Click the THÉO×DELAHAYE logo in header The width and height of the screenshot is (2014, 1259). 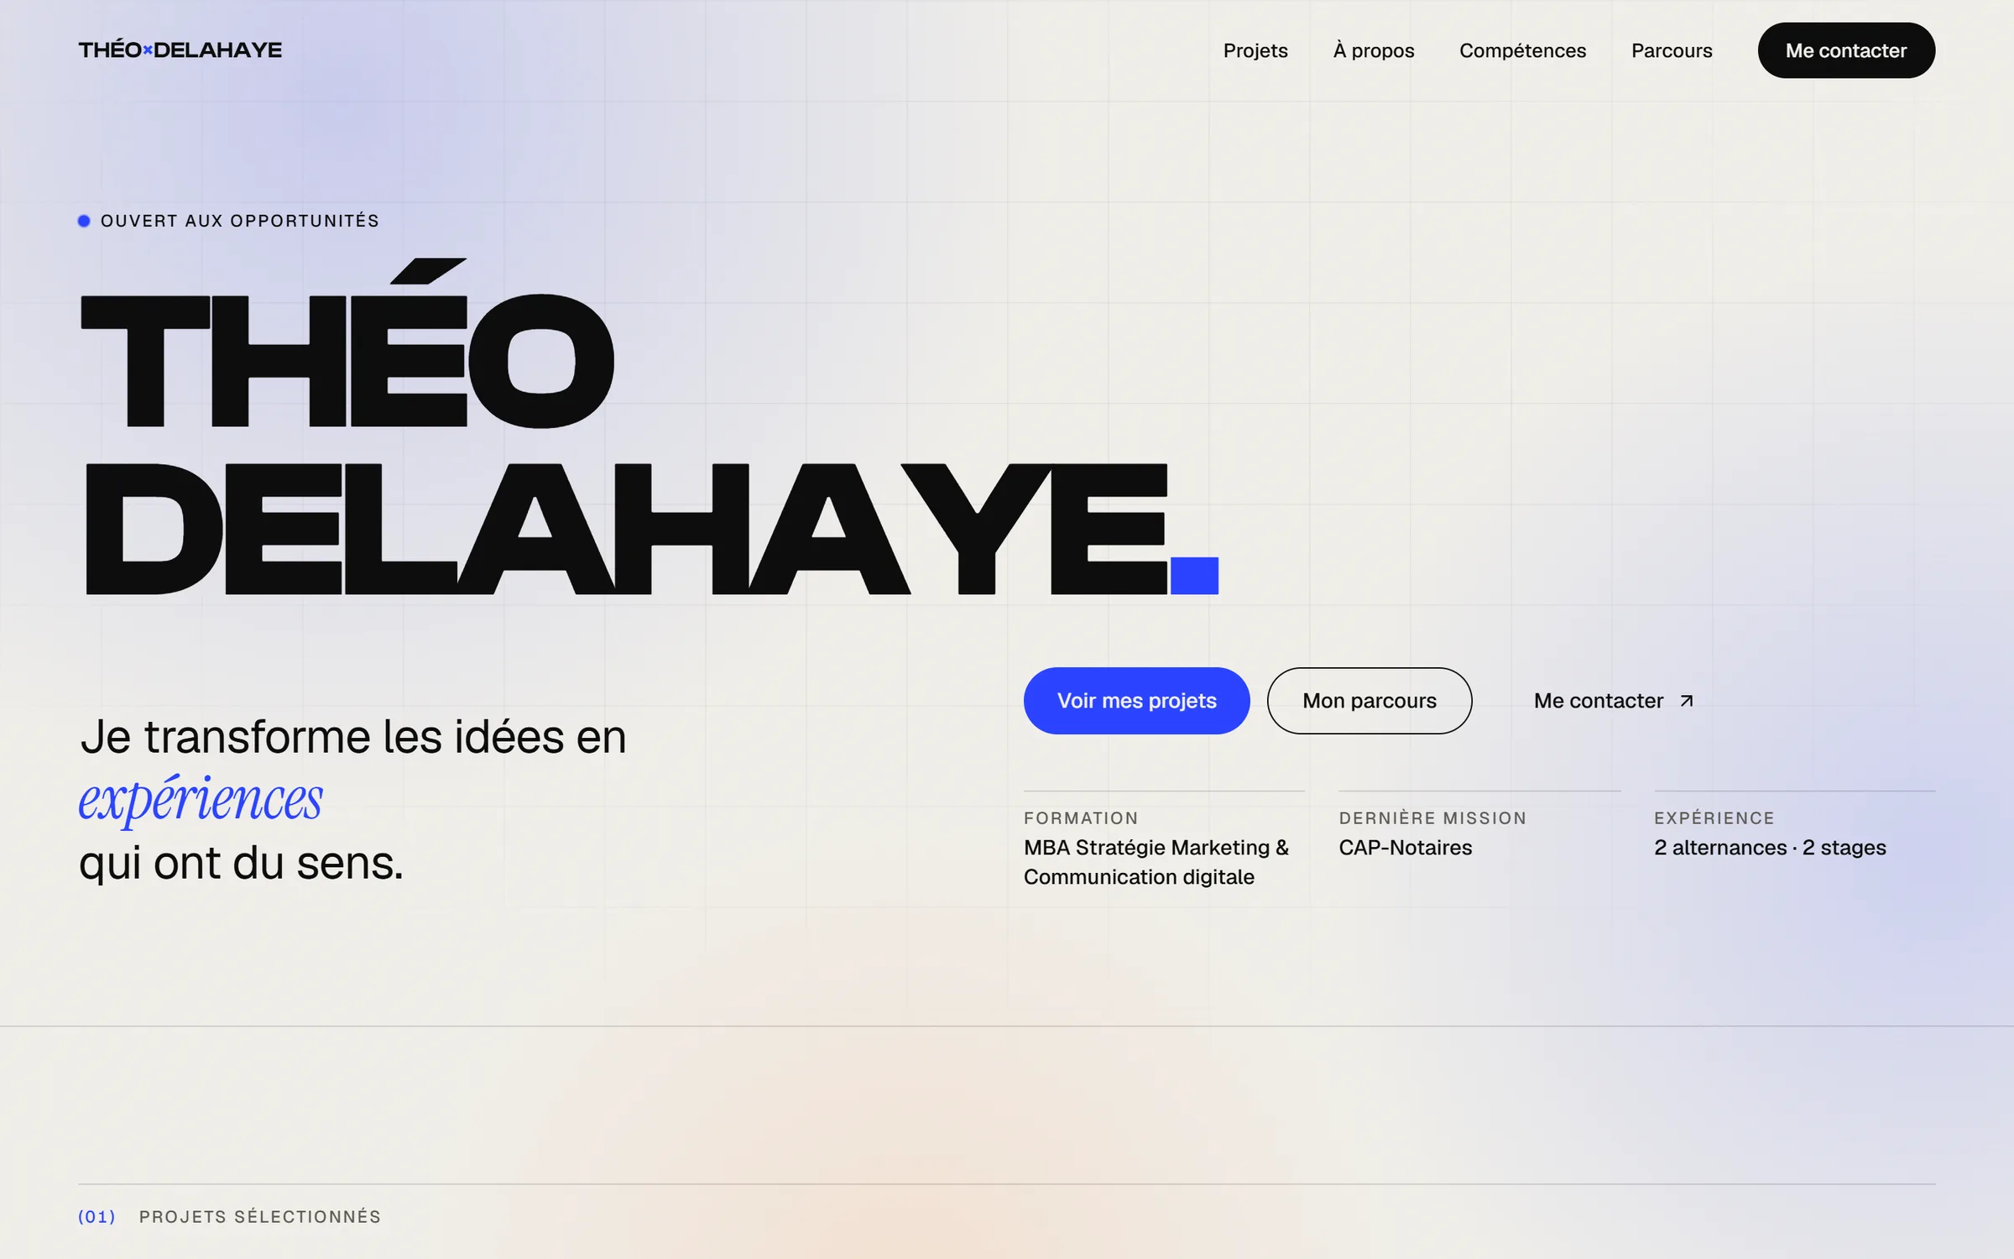point(180,50)
